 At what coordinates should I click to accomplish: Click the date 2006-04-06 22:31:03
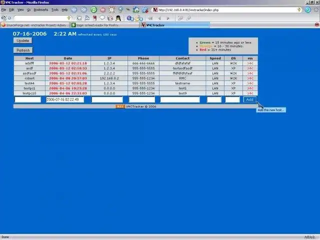pyautogui.click(x=68, y=93)
